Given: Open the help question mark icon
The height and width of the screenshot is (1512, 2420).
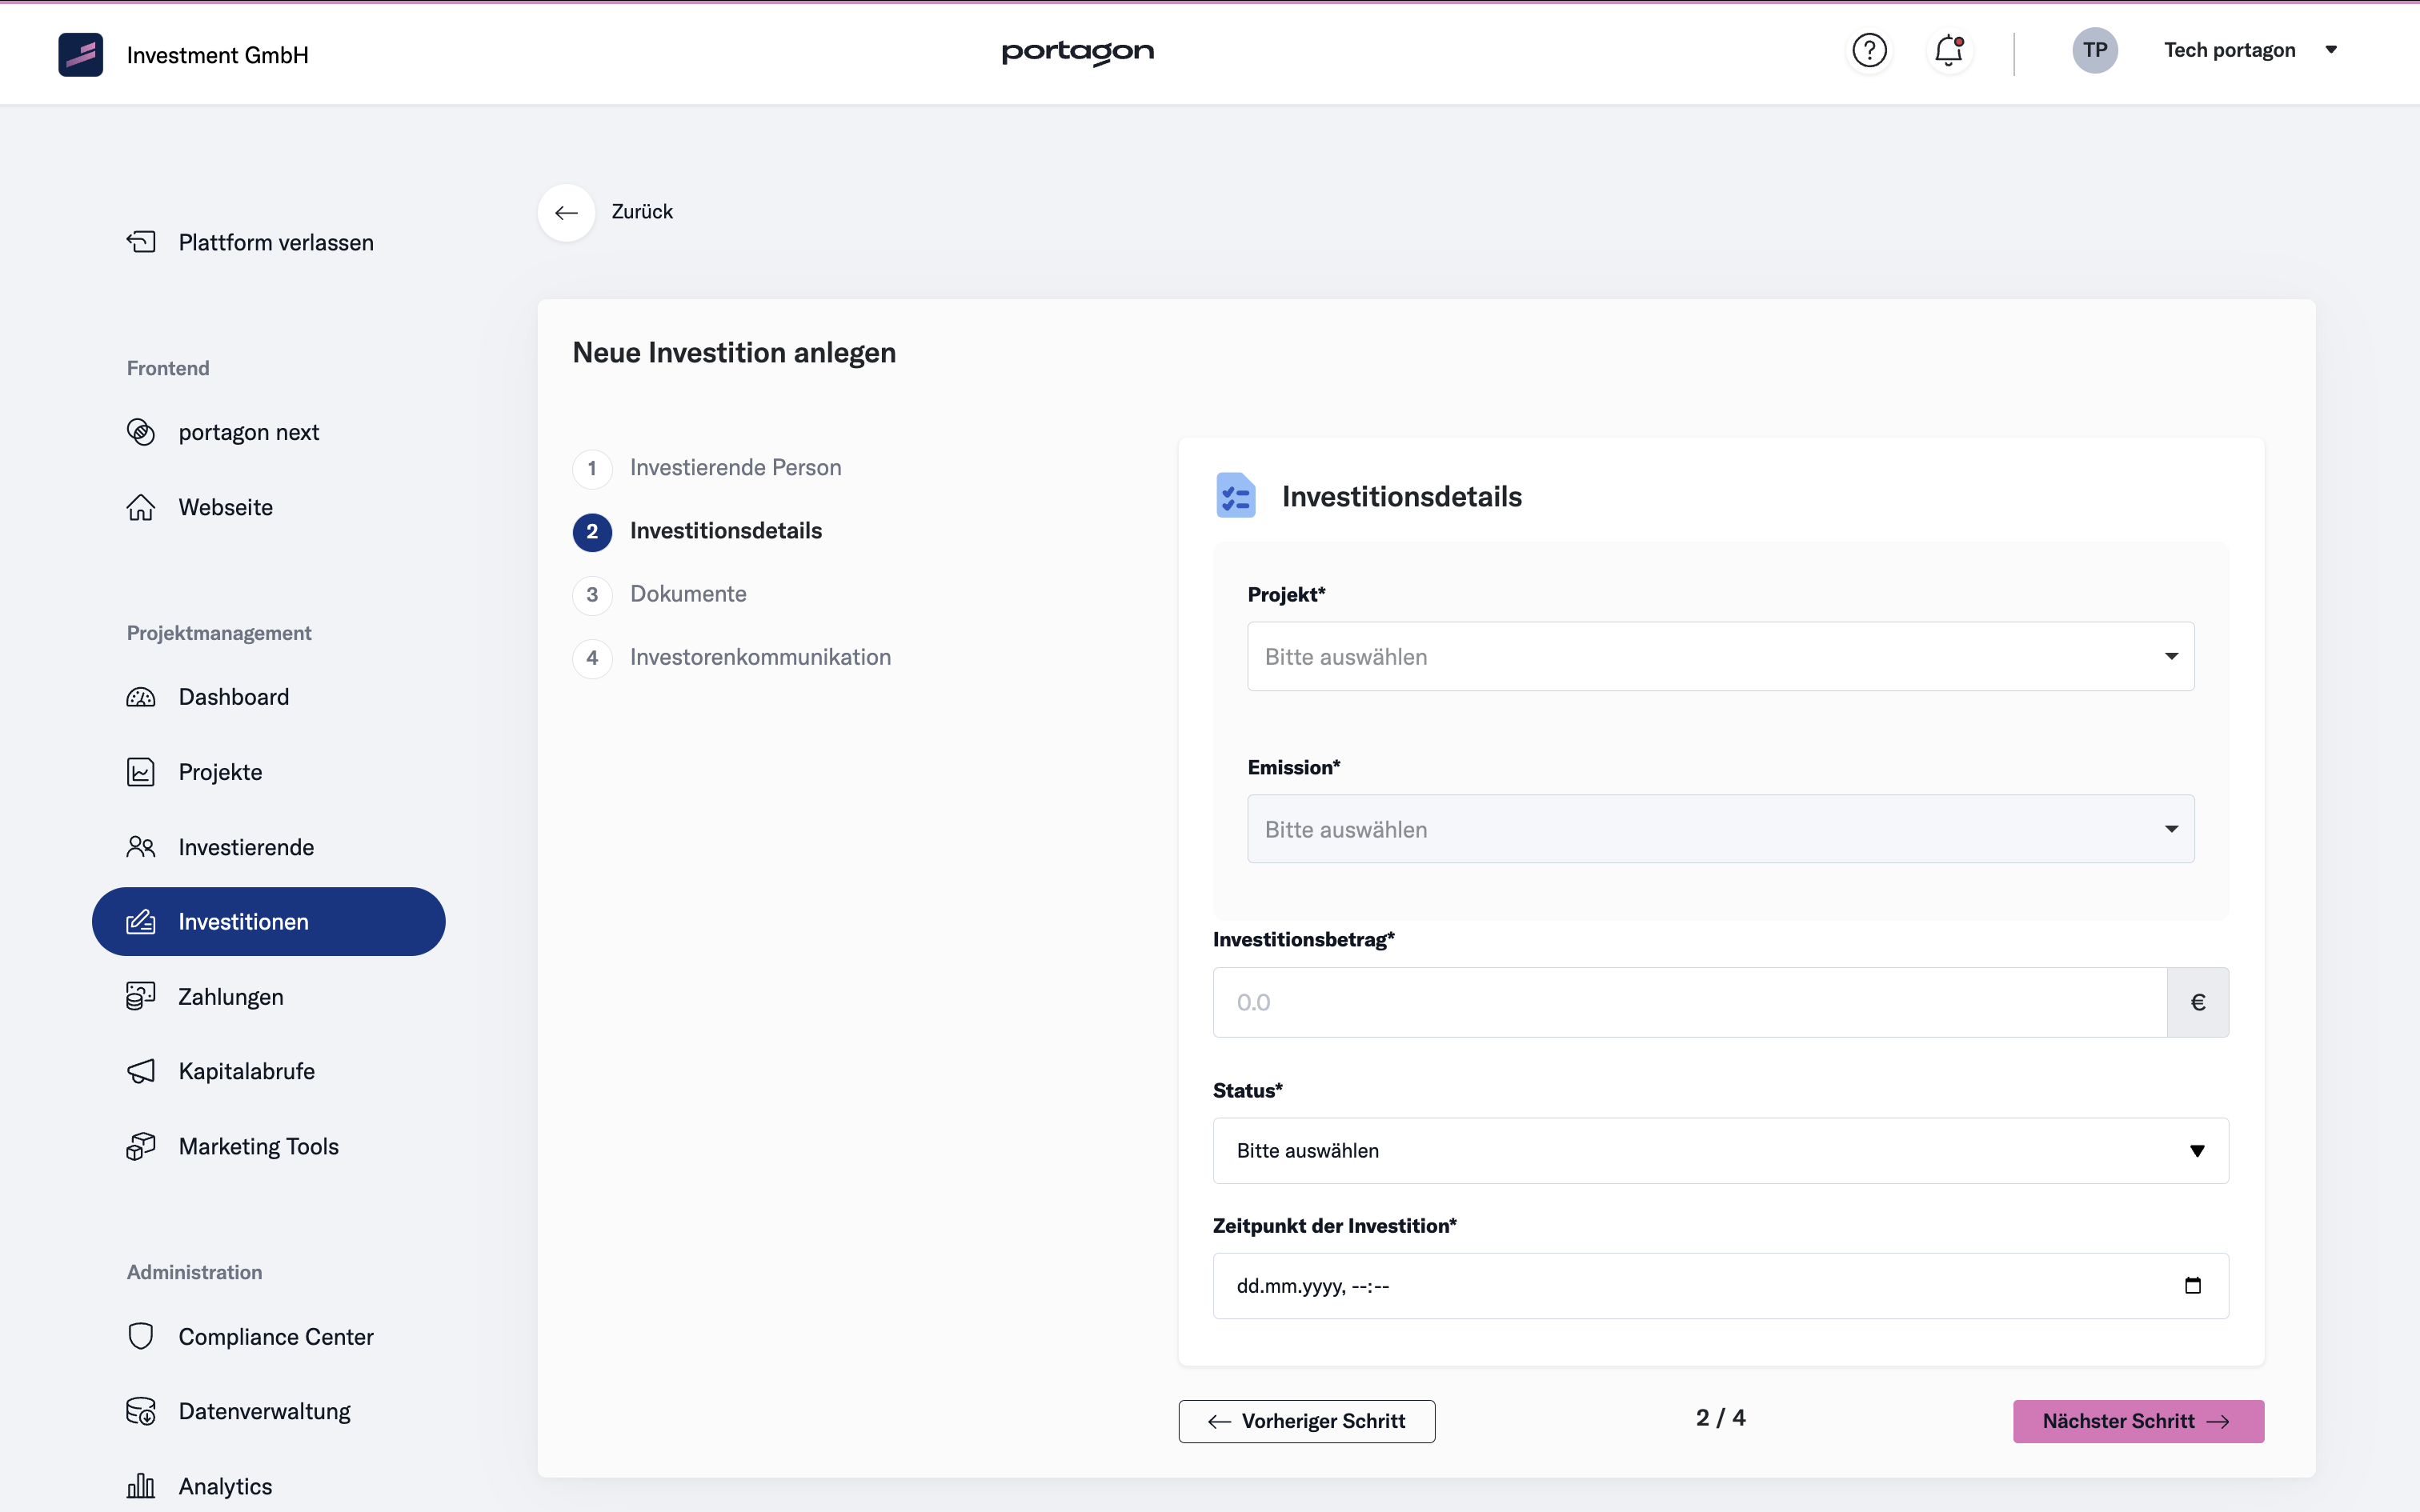Looking at the screenshot, I should (x=1869, y=50).
